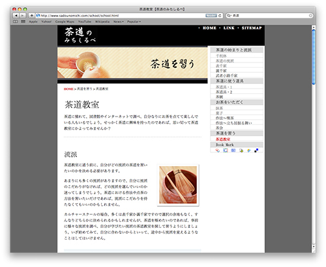
Task: Click the Yahoo bookmark icon with red checkmark
Action: (218, 150)
